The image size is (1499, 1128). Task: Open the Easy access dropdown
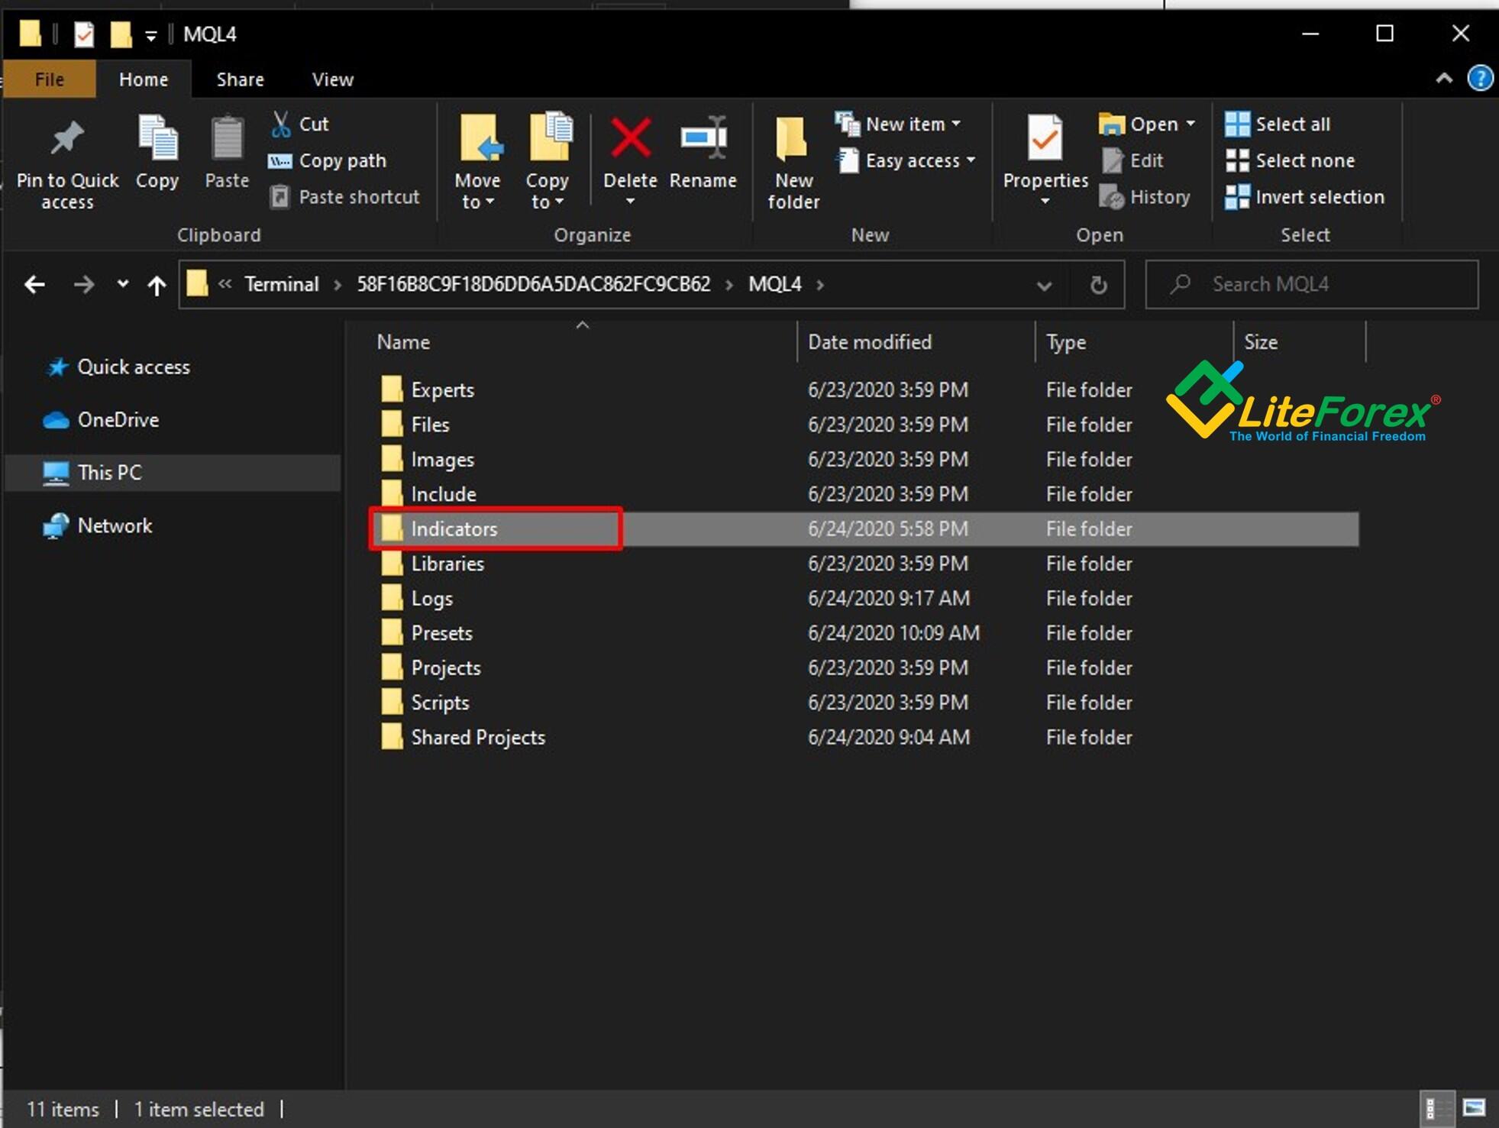click(x=907, y=160)
